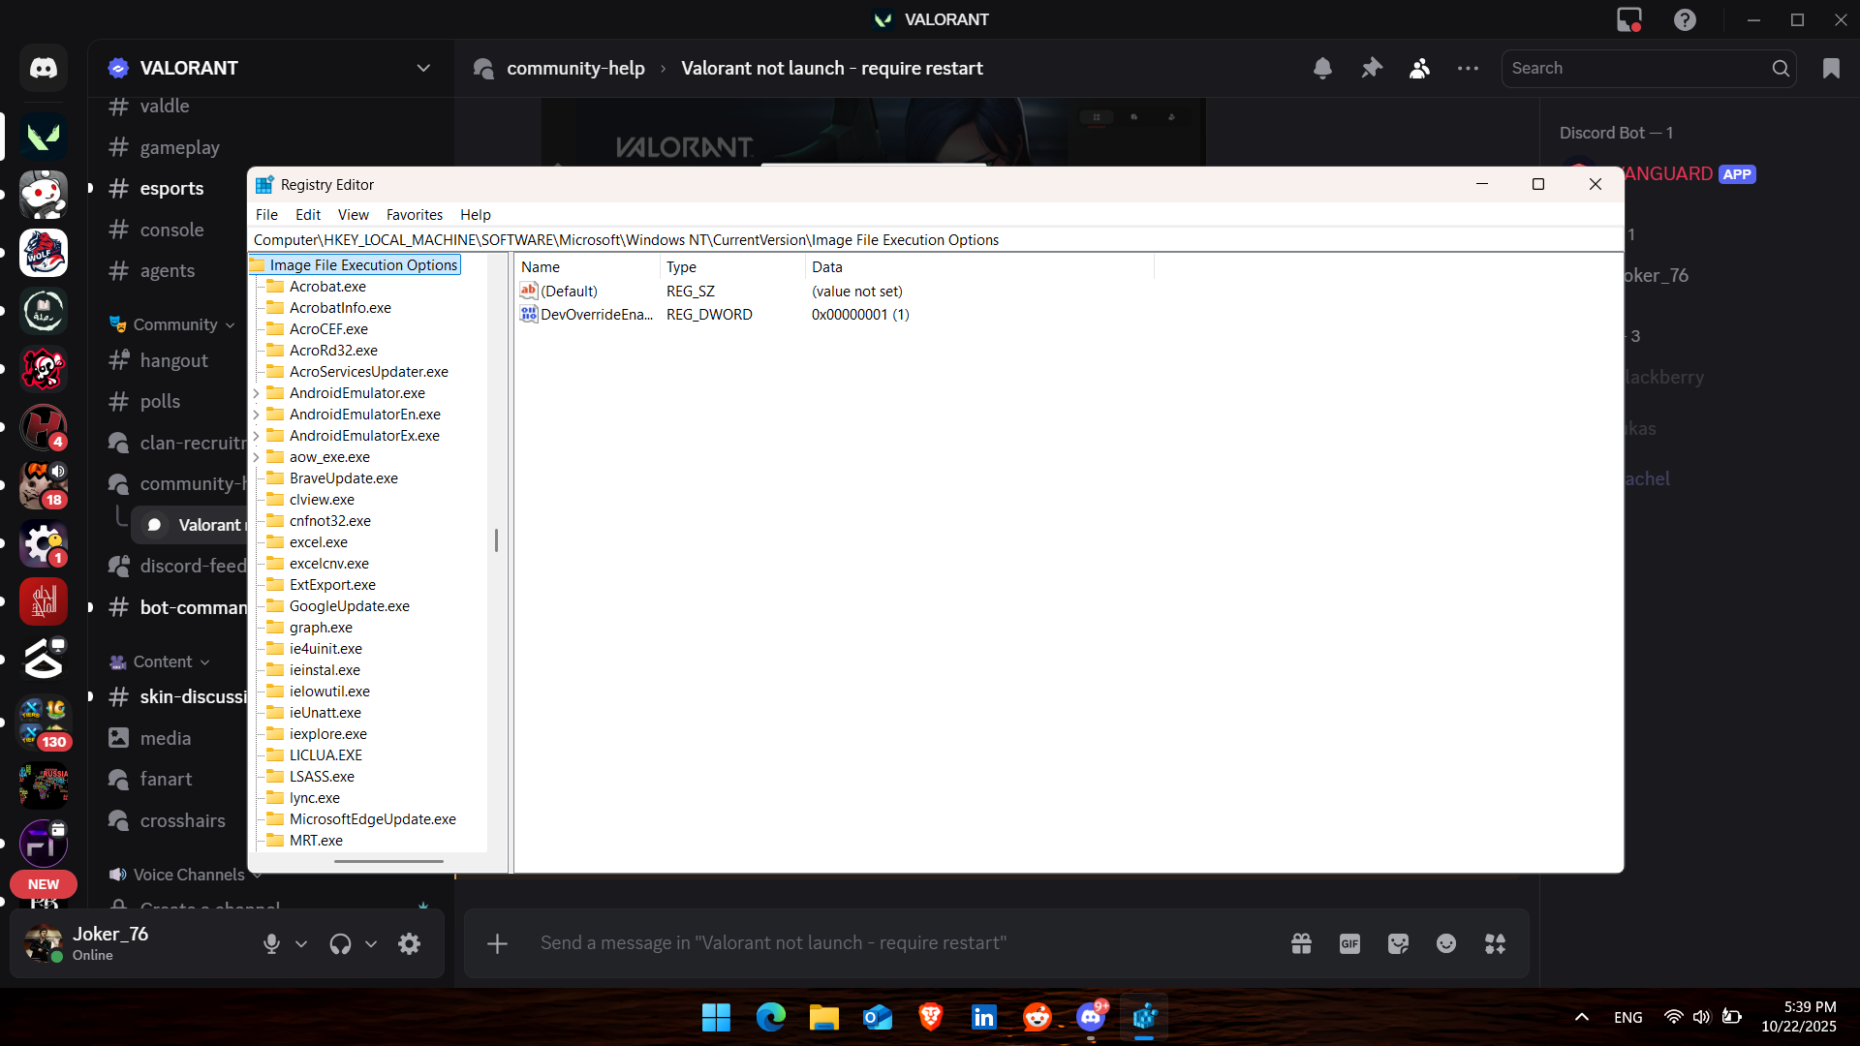Expand AndroidEmulator.exe registry key
Image resolution: width=1860 pixels, height=1046 pixels.
point(256,393)
